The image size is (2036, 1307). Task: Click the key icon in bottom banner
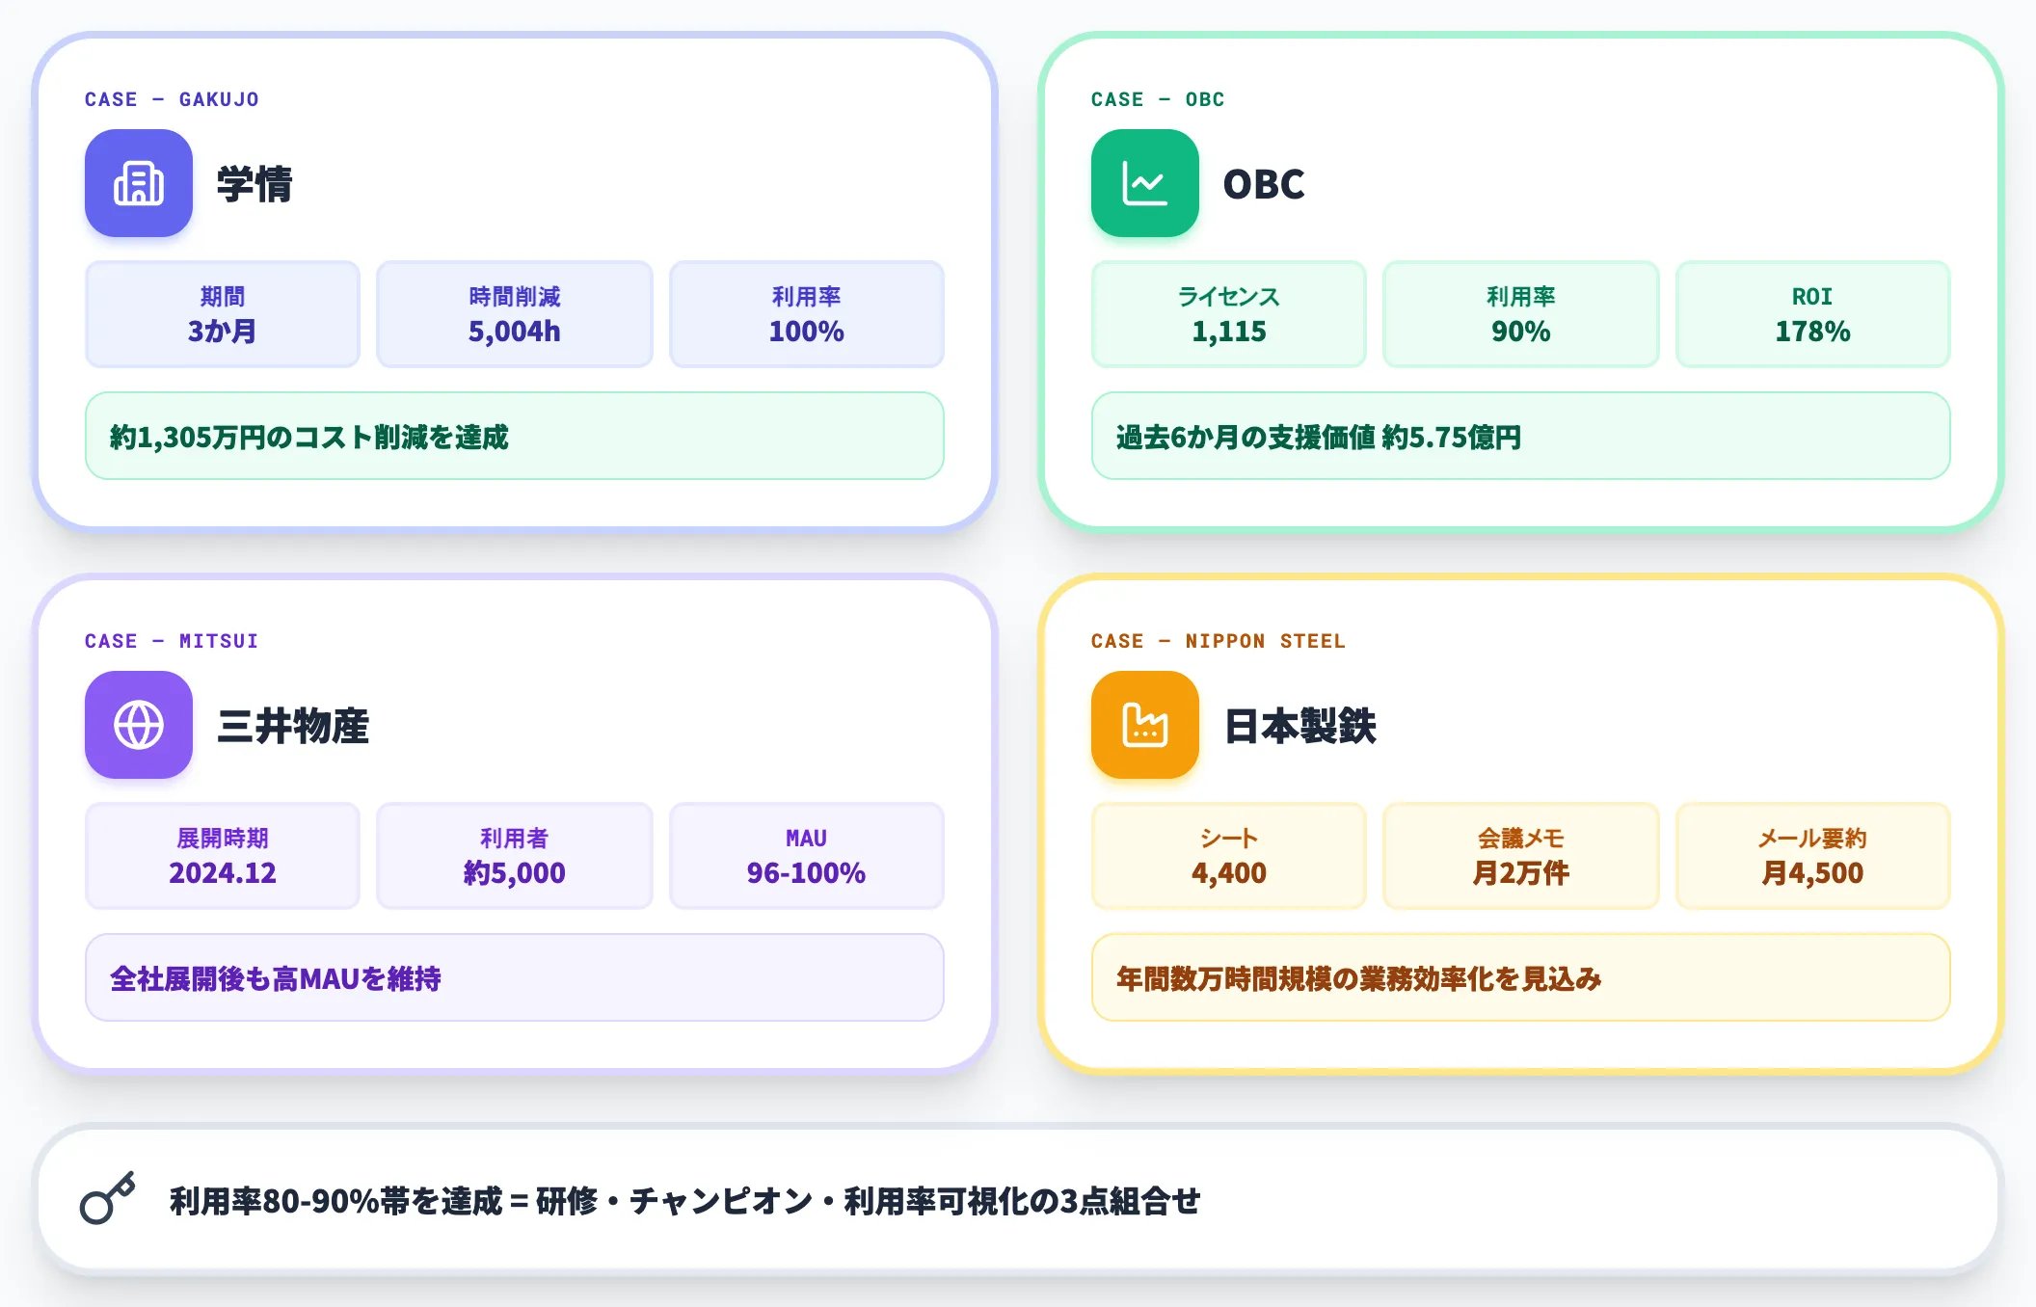click(x=108, y=1199)
